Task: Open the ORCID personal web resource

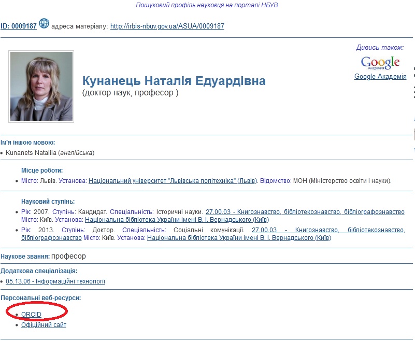Action: (x=31, y=315)
